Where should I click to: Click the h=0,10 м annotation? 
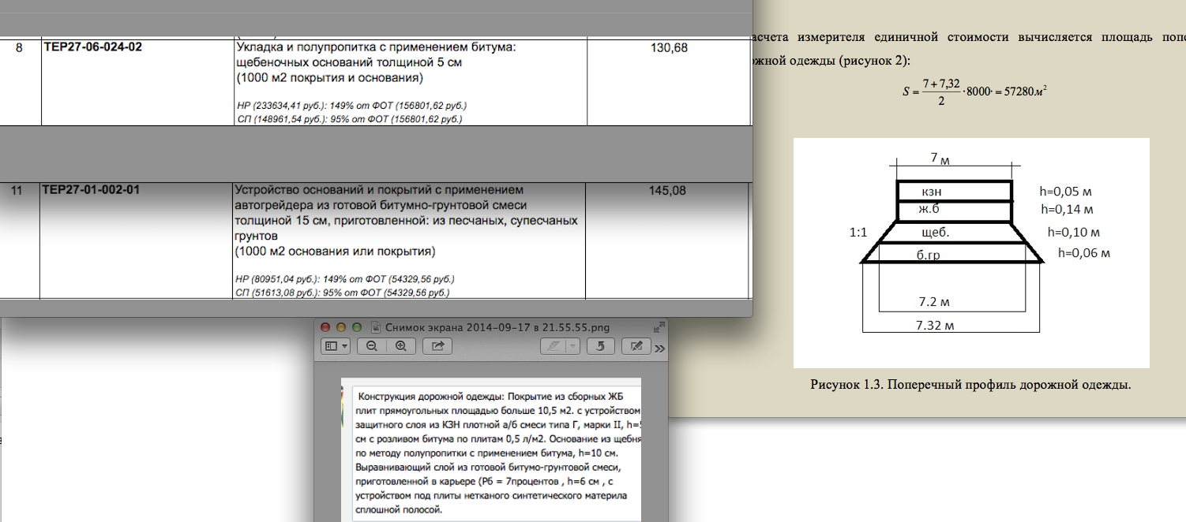coord(1074,233)
